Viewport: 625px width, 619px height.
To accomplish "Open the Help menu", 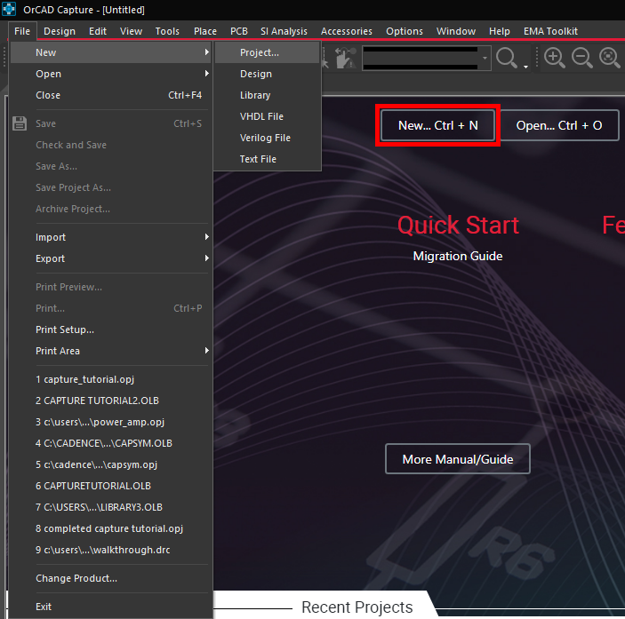I will tap(500, 31).
